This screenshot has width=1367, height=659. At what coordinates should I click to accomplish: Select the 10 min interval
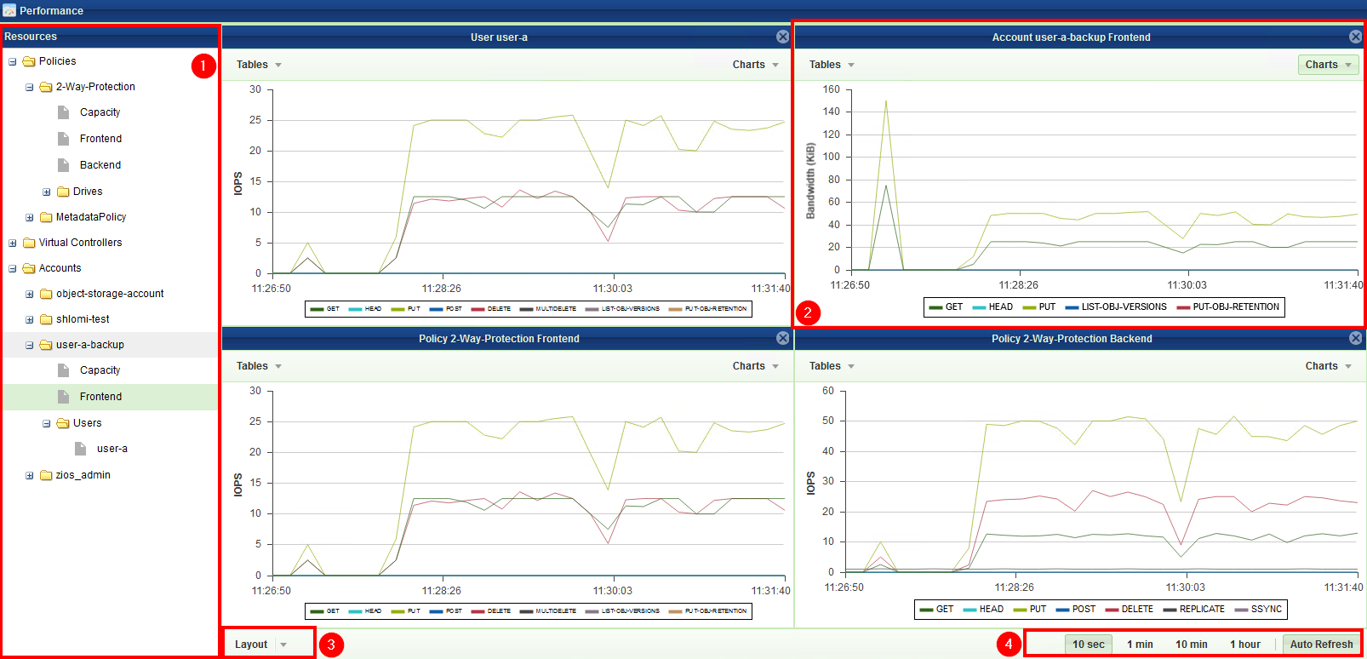[x=1192, y=645]
